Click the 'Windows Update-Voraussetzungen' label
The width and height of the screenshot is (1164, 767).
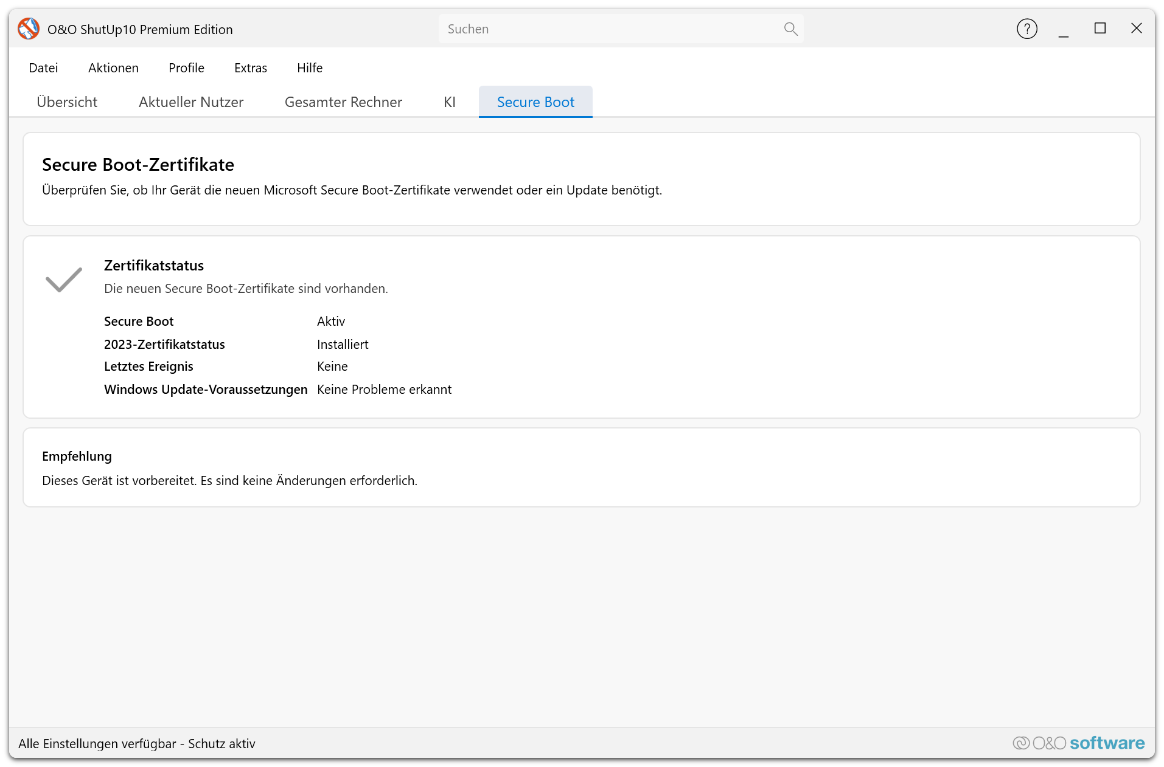pos(206,390)
